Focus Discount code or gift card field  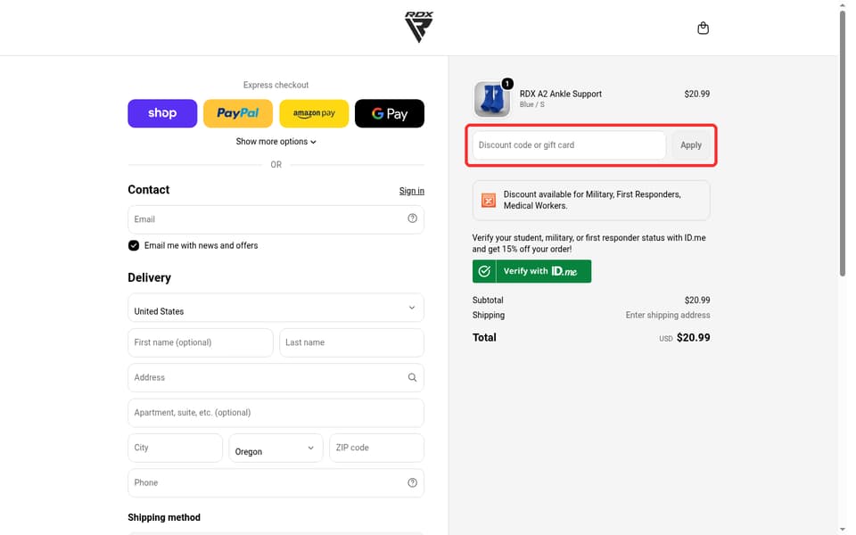[569, 145]
